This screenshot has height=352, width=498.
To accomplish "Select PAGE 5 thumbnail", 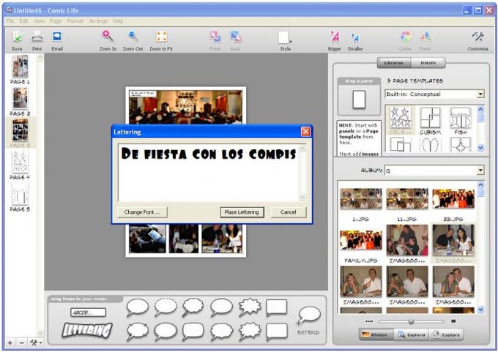I will [20, 194].
